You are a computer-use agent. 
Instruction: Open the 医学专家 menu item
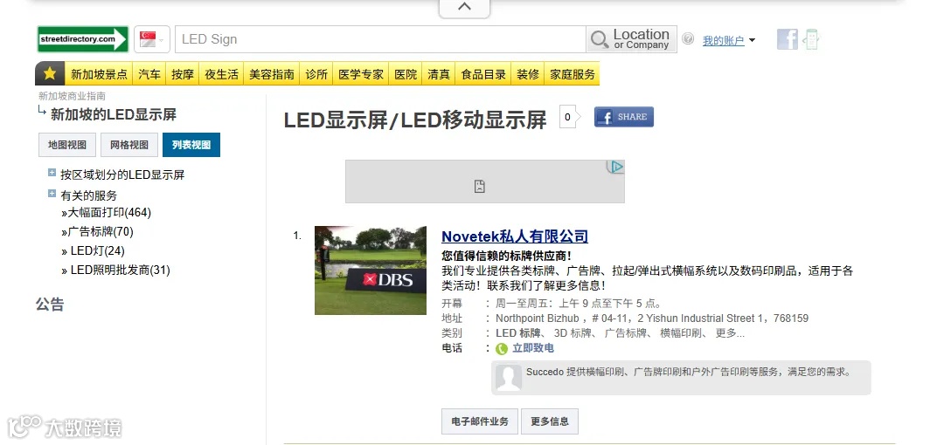[361, 74]
